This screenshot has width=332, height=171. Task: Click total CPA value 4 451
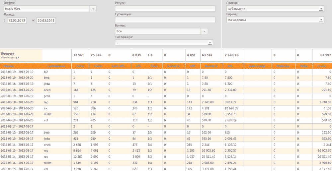click(x=191, y=55)
